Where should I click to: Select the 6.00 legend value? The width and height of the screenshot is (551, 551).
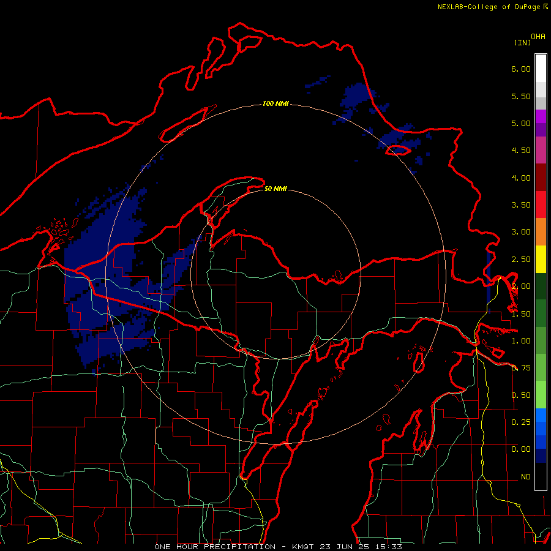(521, 69)
